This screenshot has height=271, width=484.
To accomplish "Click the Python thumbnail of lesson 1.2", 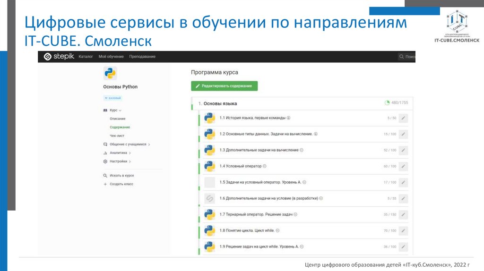I will 209,134.
